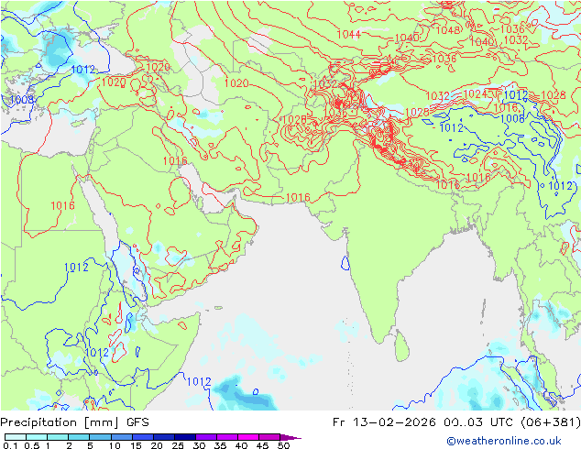The image size is (581, 449).
Task: Pick the palest 0.1–0.5 mm legend swatch
Action: tap(16, 437)
